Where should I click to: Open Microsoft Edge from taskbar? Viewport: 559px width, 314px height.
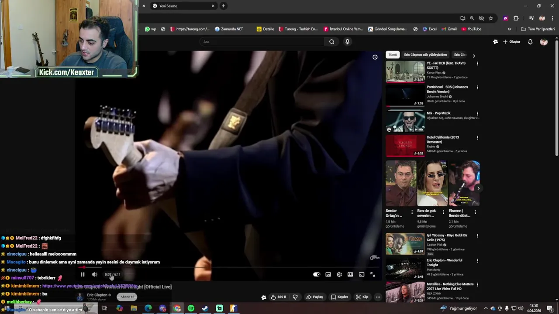[x=148, y=308]
